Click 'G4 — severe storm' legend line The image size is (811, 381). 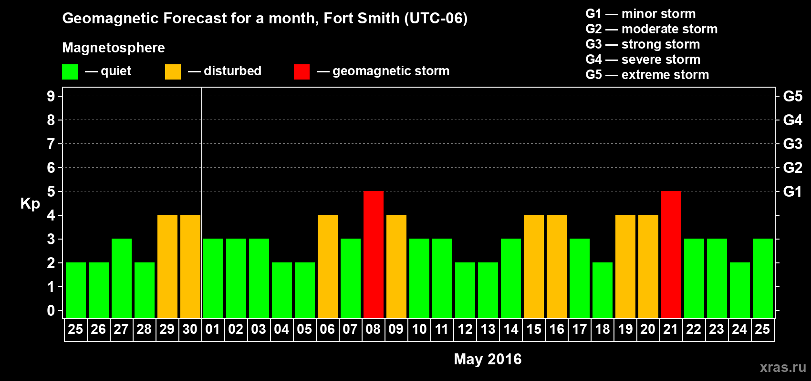pyautogui.click(x=643, y=60)
